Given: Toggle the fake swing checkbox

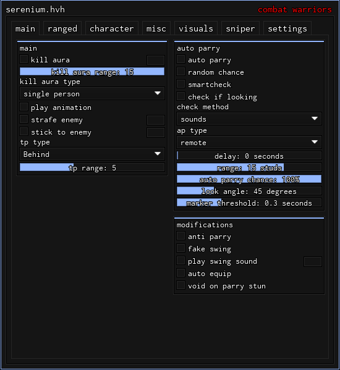Looking at the screenshot, I should pyautogui.click(x=181, y=248).
